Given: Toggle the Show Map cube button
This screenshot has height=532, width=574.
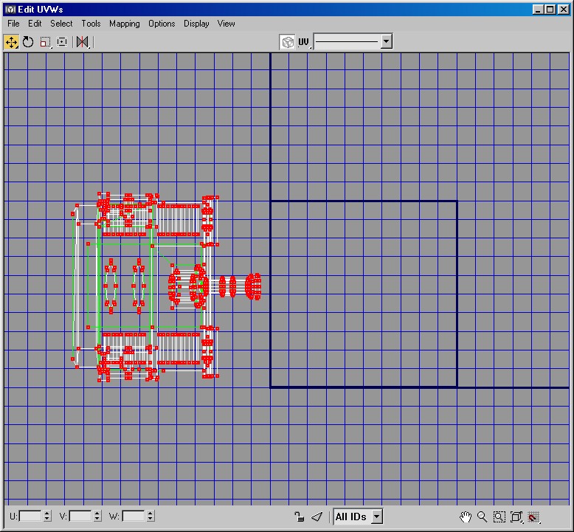Looking at the screenshot, I should click(288, 42).
